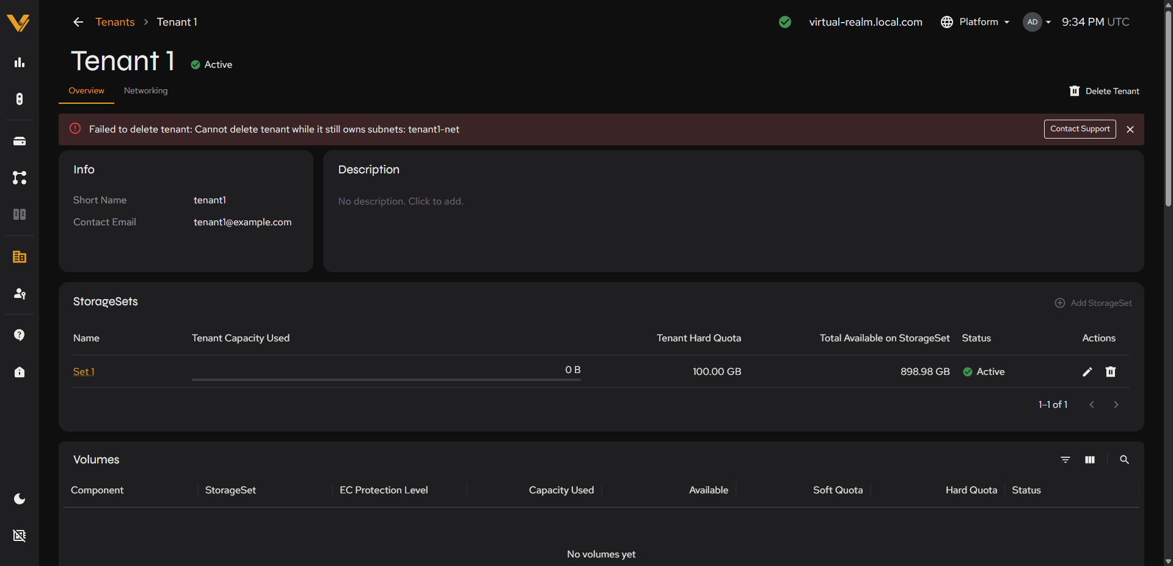Open the Volumes search icon
The image size is (1173, 566).
(1124, 460)
